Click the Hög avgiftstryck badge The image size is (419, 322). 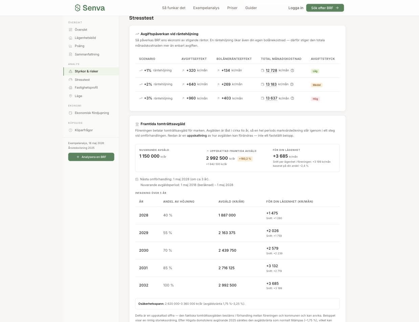pos(315,99)
